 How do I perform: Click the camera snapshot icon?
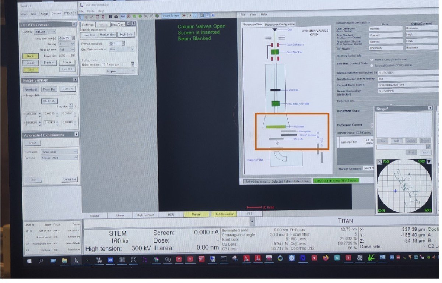116,16
